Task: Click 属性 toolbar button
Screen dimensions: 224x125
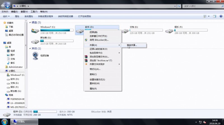Action: 17,16
